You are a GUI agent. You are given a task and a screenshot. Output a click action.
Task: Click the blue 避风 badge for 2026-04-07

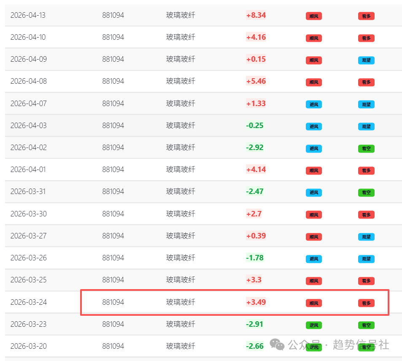point(313,104)
